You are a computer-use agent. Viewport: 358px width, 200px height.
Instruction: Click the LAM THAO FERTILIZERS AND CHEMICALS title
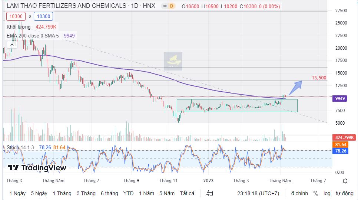click(x=66, y=6)
